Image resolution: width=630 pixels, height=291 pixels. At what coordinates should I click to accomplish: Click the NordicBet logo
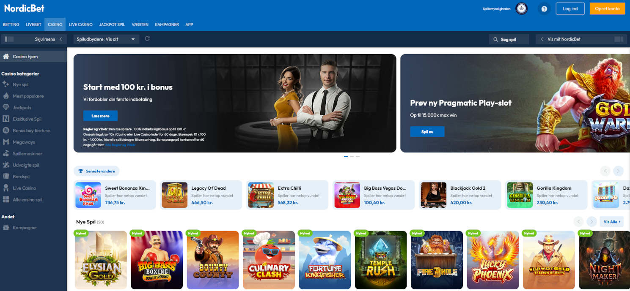tap(24, 8)
